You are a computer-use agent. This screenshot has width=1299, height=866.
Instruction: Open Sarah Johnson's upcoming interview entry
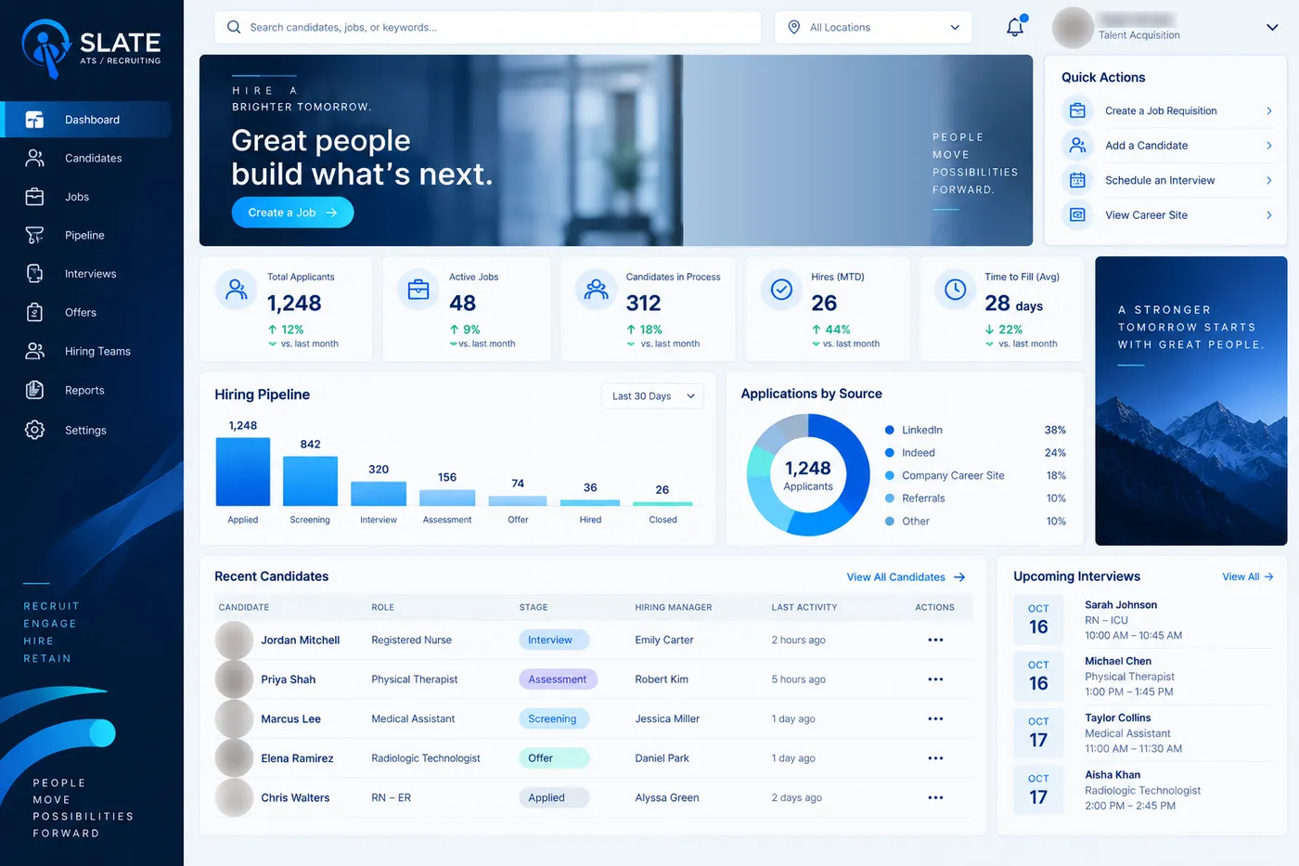pos(1144,620)
